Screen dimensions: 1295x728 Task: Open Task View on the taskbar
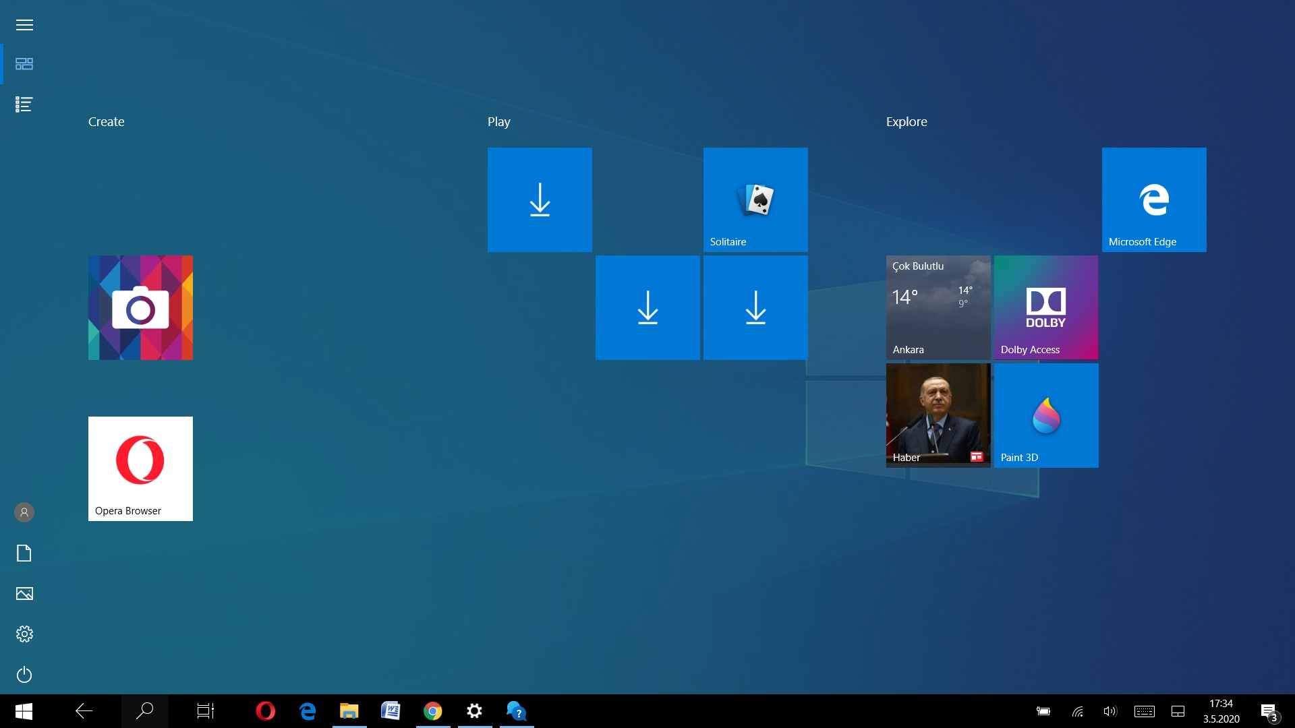point(206,711)
